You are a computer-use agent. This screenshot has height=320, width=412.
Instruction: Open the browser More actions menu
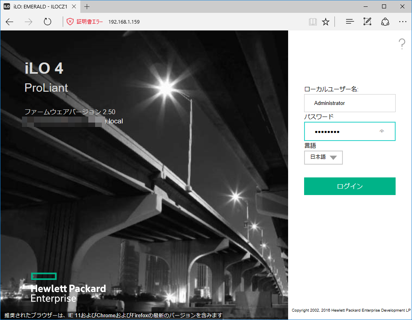(402, 22)
